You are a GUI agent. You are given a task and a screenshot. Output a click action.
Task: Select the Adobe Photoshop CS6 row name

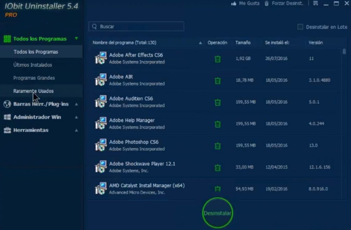134,142
